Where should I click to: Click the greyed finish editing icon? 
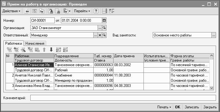(x=37, y=50)
